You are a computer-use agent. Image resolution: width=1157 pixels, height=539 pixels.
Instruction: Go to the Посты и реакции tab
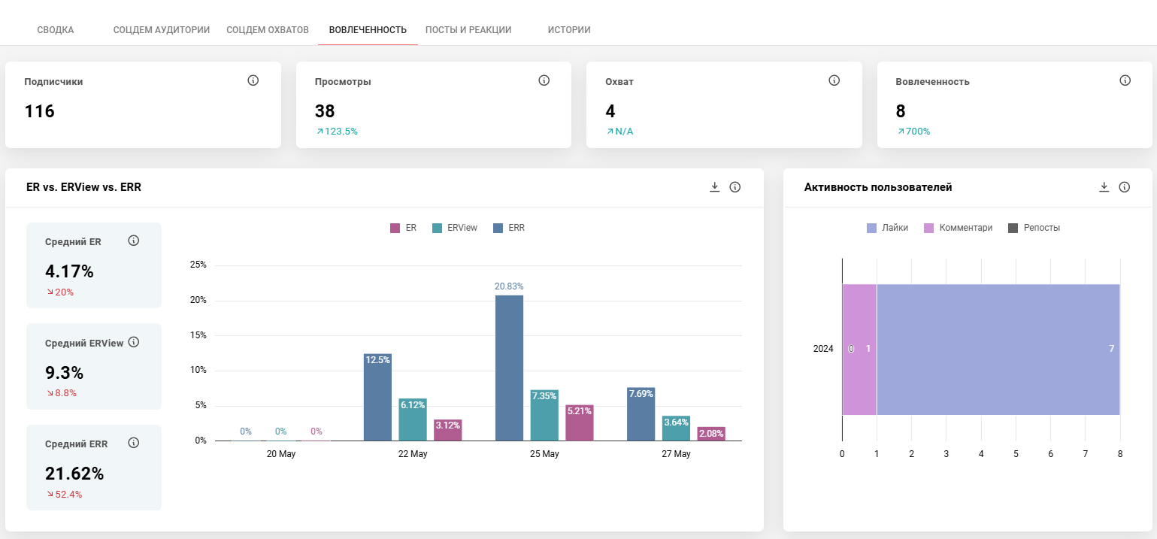point(468,30)
